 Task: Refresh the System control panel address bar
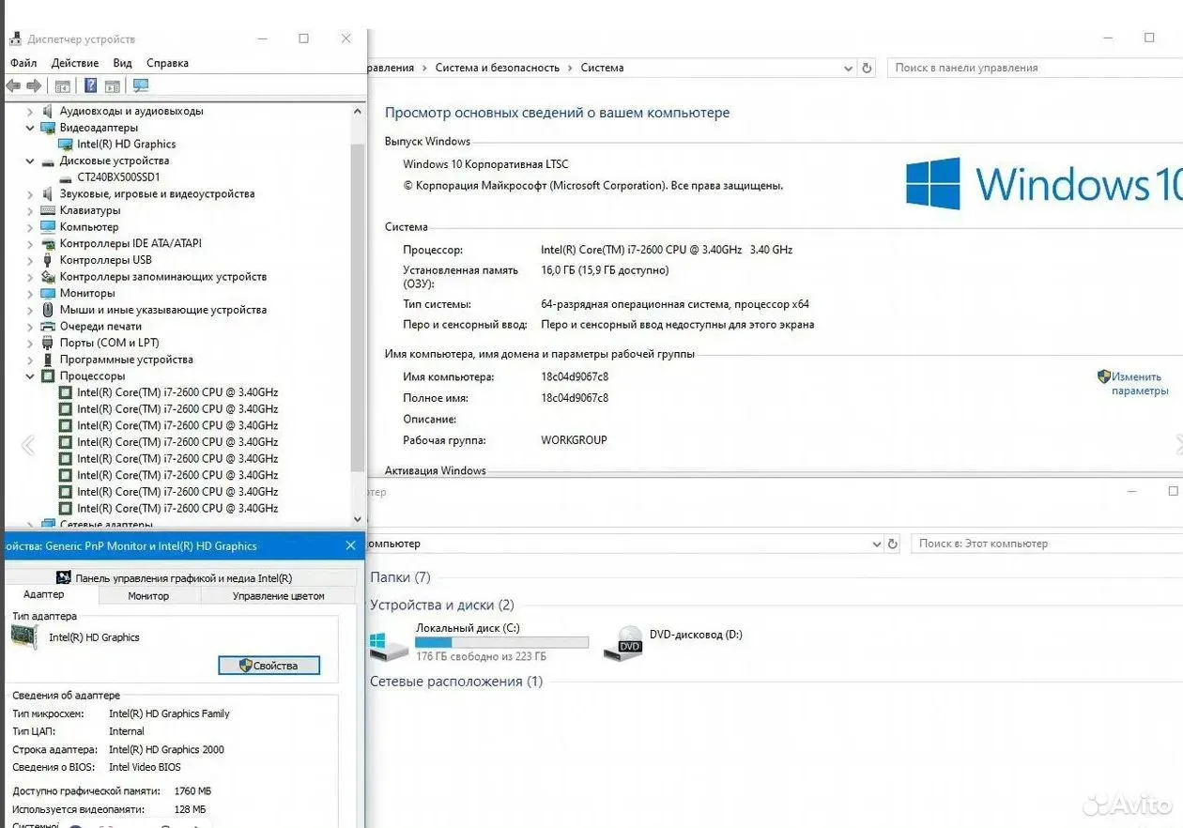pos(868,68)
